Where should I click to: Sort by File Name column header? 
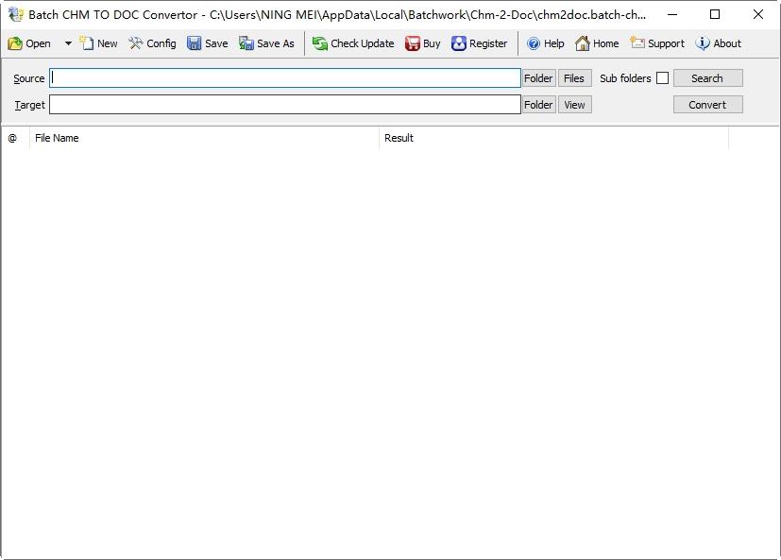(204, 138)
